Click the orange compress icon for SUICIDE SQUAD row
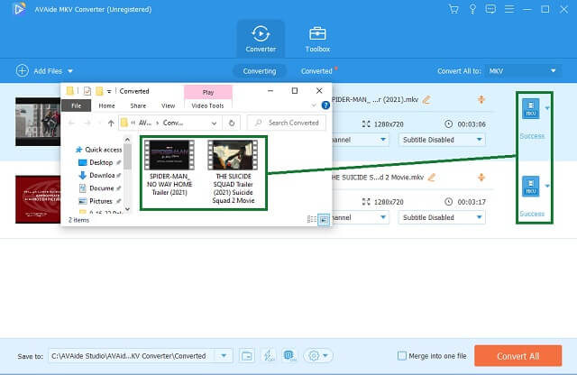The height and width of the screenshot is (375, 577). click(481, 178)
